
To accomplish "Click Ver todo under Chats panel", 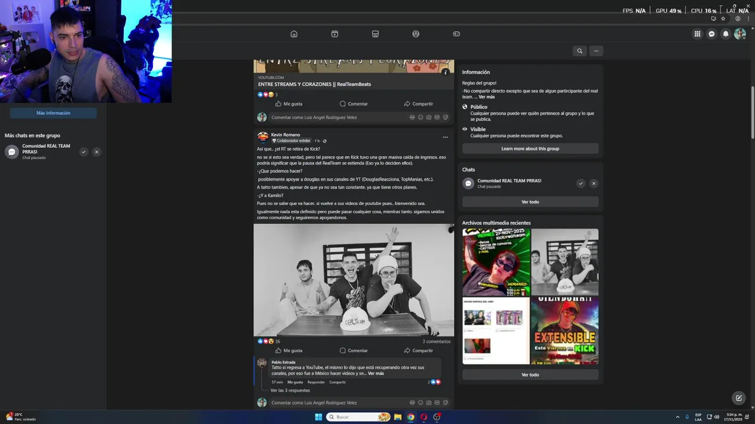I will pos(530,202).
